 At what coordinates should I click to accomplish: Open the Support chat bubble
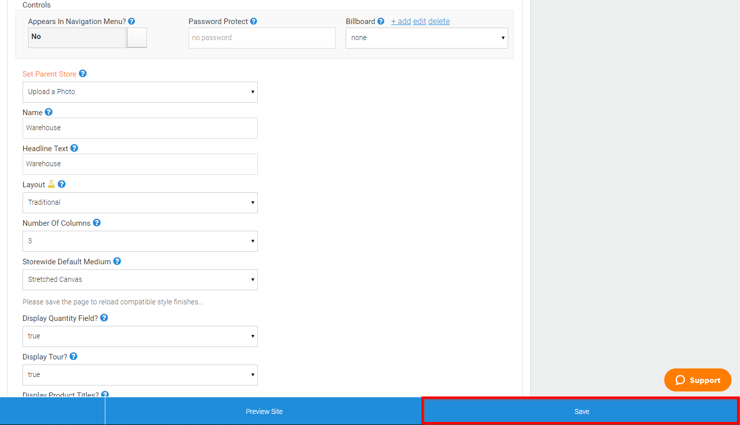click(x=697, y=380)
